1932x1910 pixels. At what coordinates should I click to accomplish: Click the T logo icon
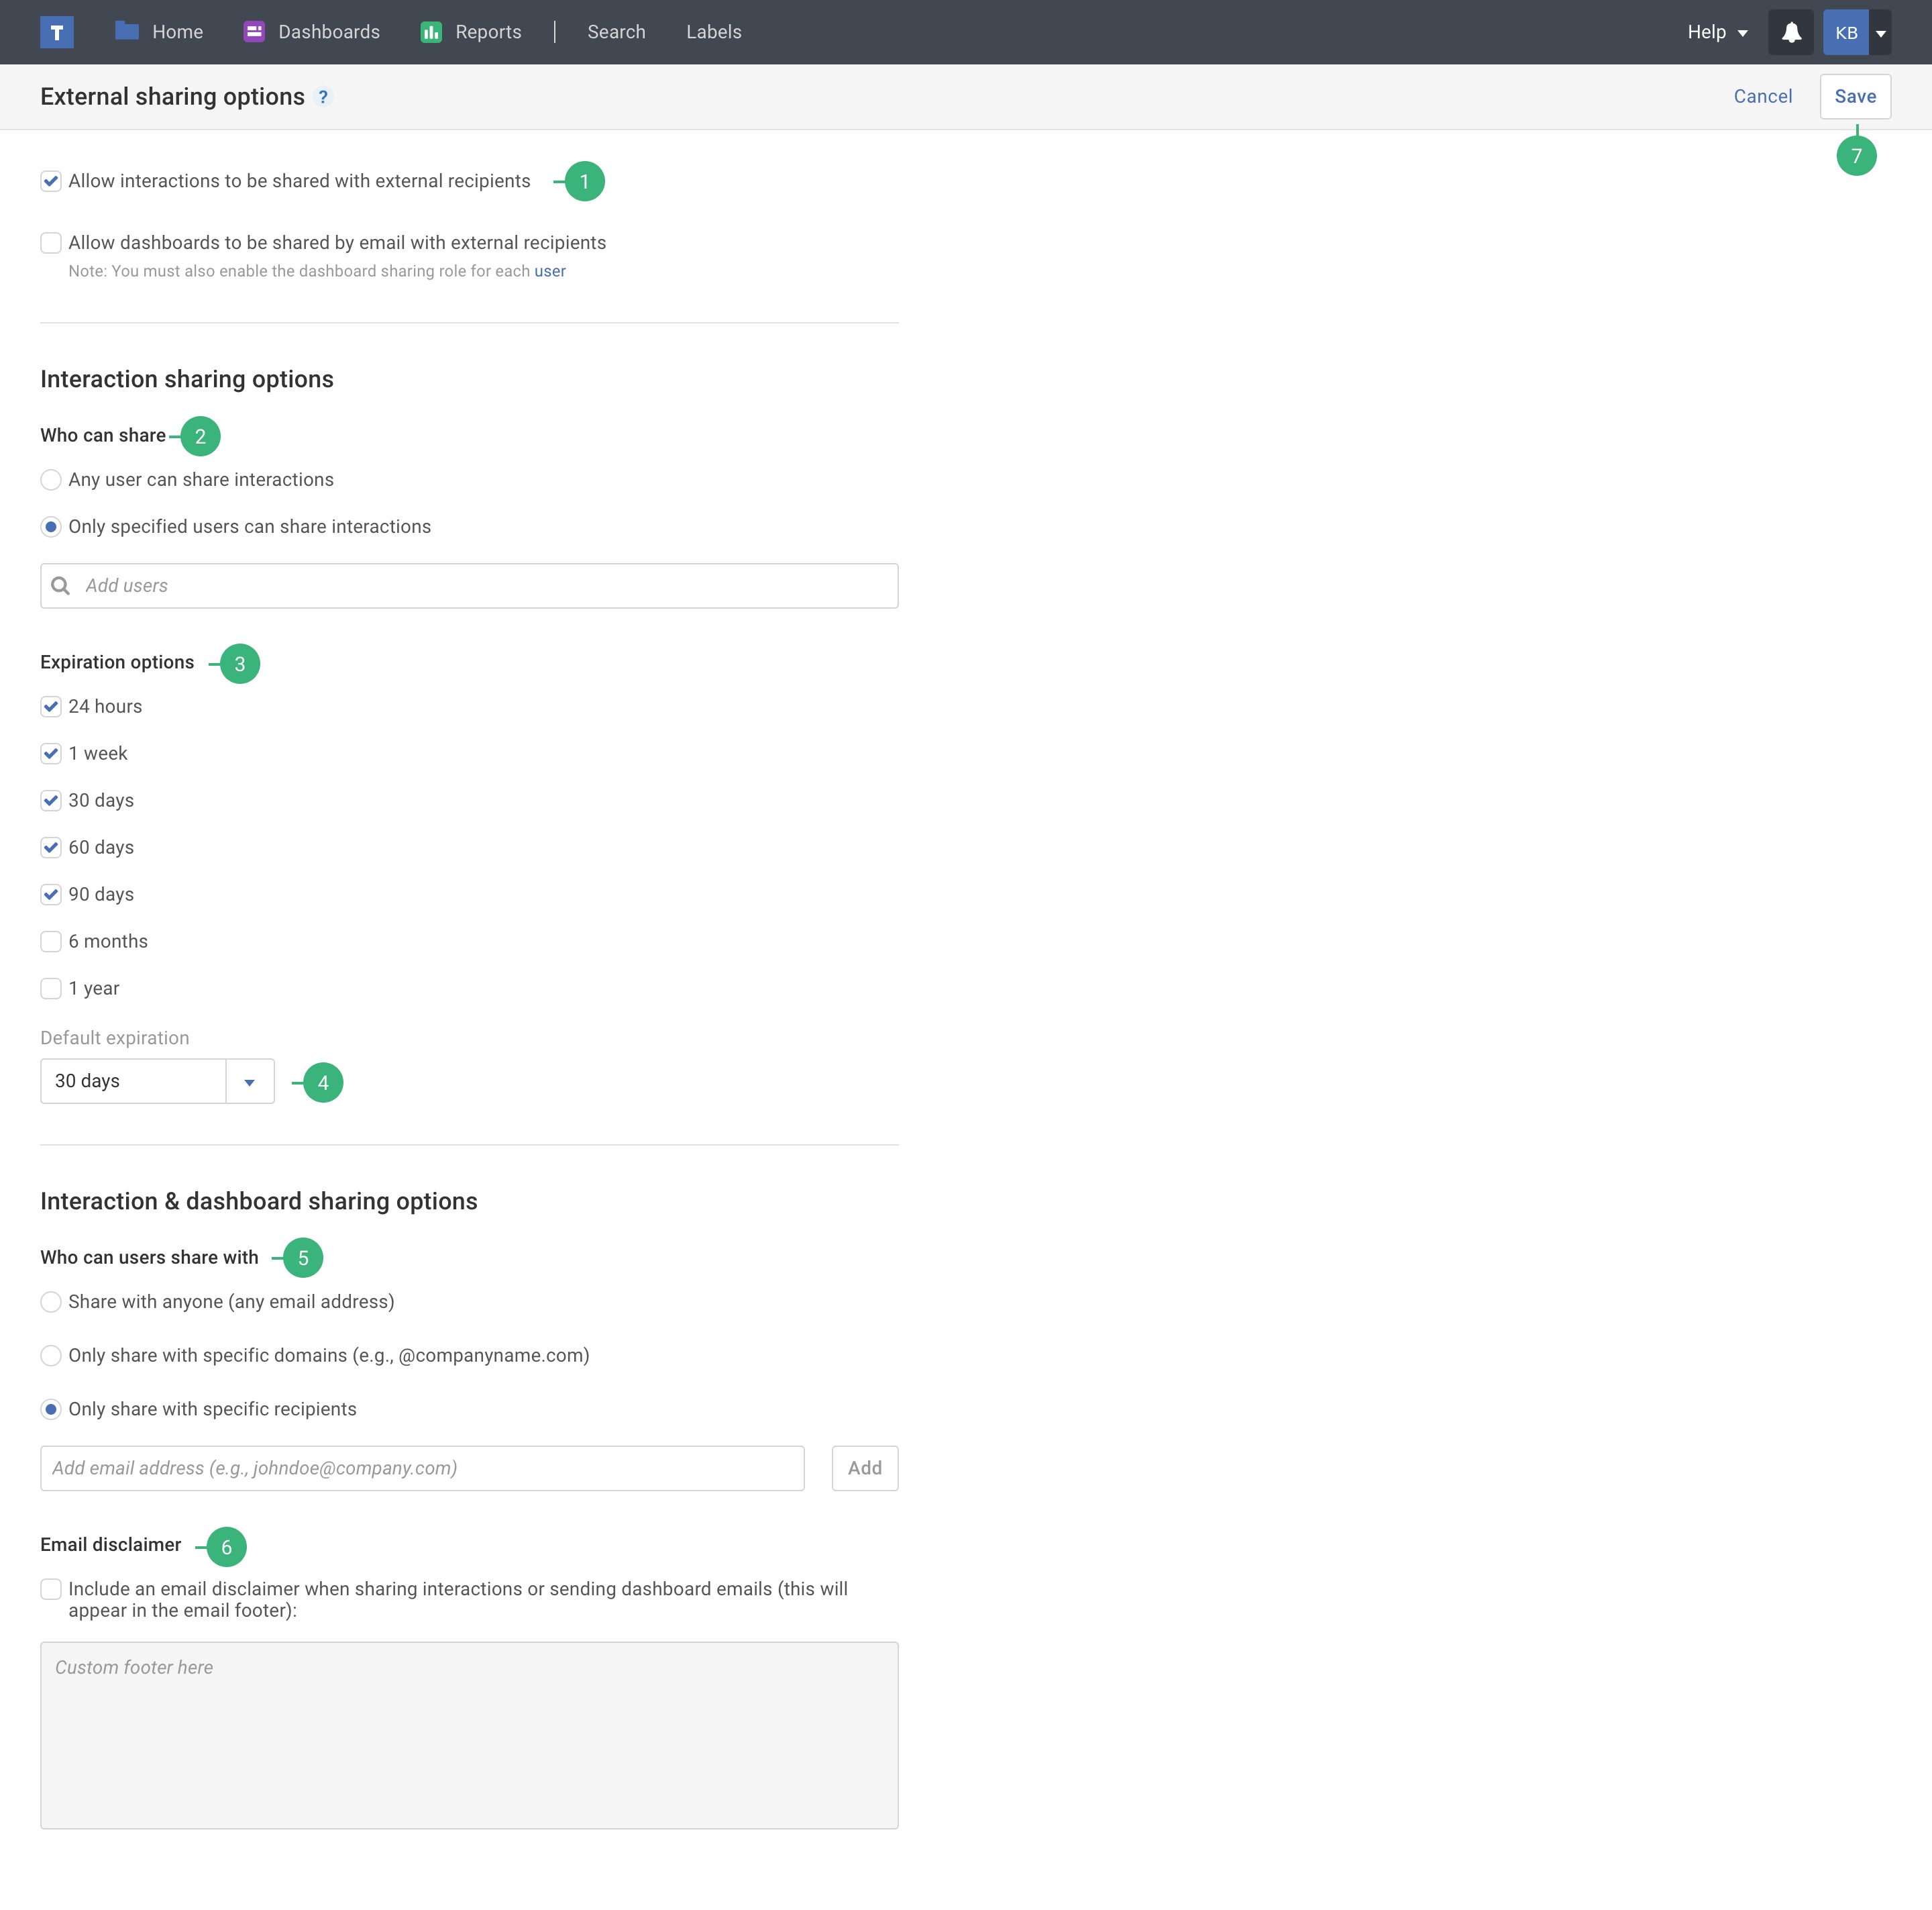tap(57, 32)
